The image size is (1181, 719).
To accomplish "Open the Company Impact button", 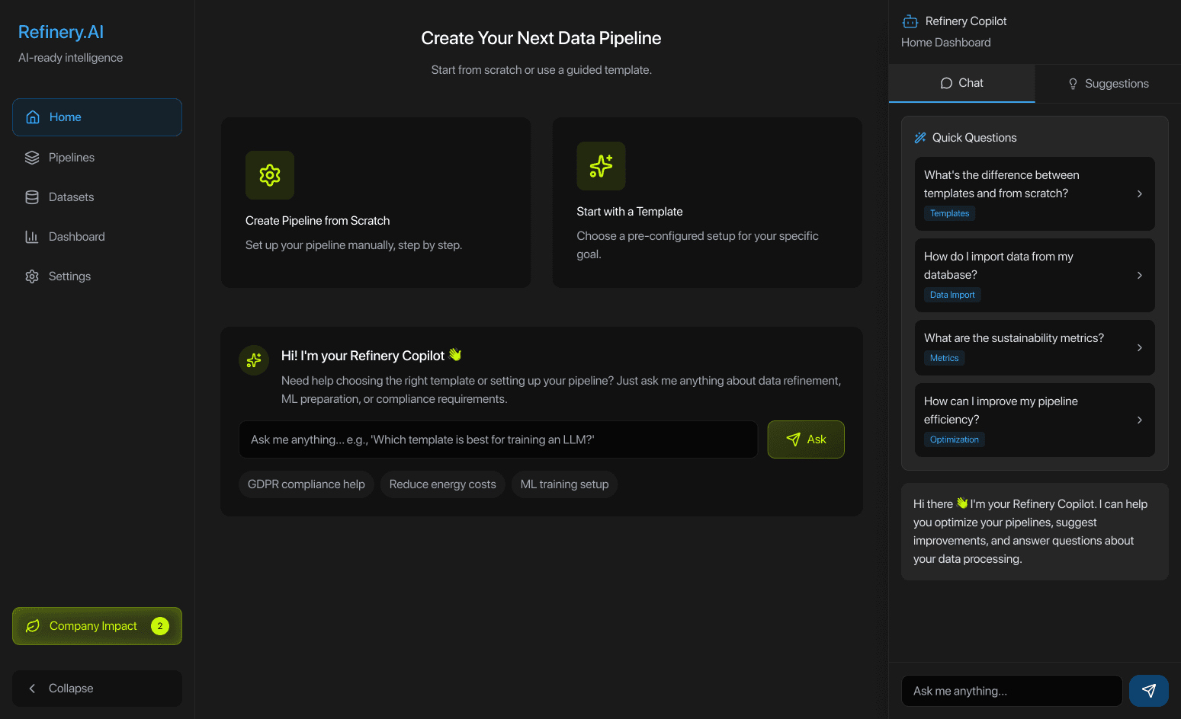I will (x=97, y=626).
